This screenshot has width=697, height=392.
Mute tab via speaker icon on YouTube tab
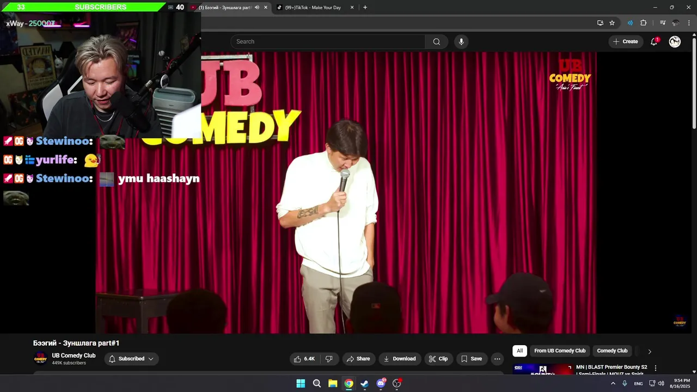pyautogui.click(x=257, y=8)
